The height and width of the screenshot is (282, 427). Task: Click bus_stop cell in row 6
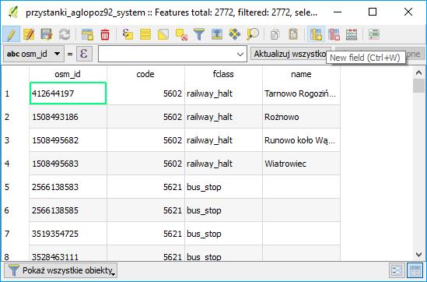(223, 210)
